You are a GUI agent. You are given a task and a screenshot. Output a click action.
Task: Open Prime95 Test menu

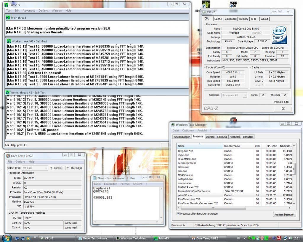point(9,11)
